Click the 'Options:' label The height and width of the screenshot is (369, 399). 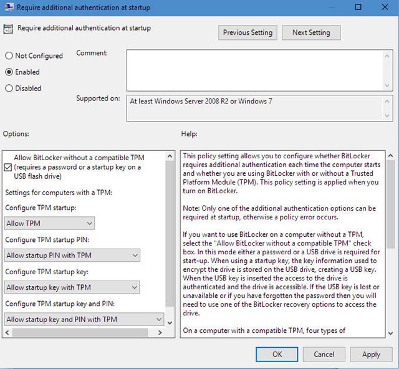pyautogui.click(x=16, y=134)
